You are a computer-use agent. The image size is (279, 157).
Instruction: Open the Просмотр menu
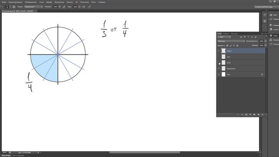84,2
